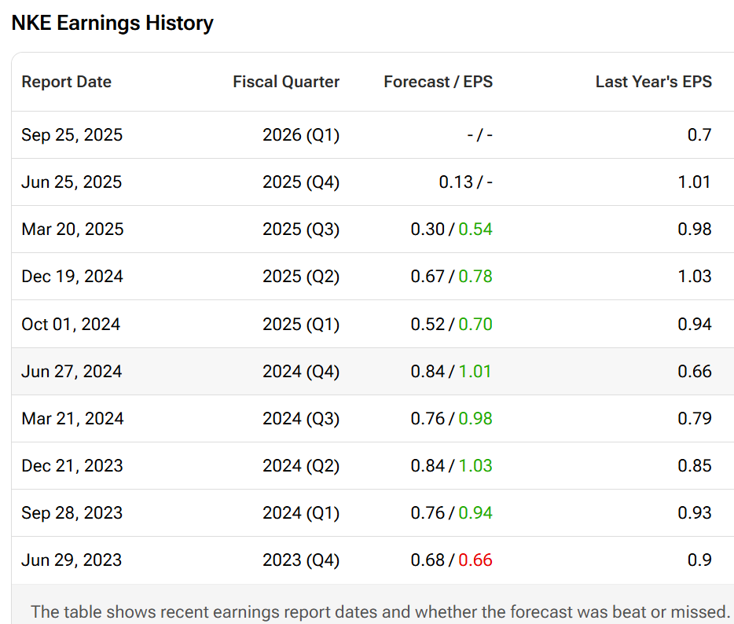Select the fiscal quarter cell '2024 (Q4)'

click(301, 372)
